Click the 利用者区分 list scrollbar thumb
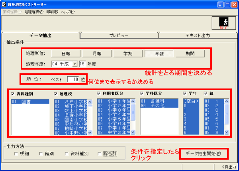Viewport: 239px width, 171px height. pos(133,112)
